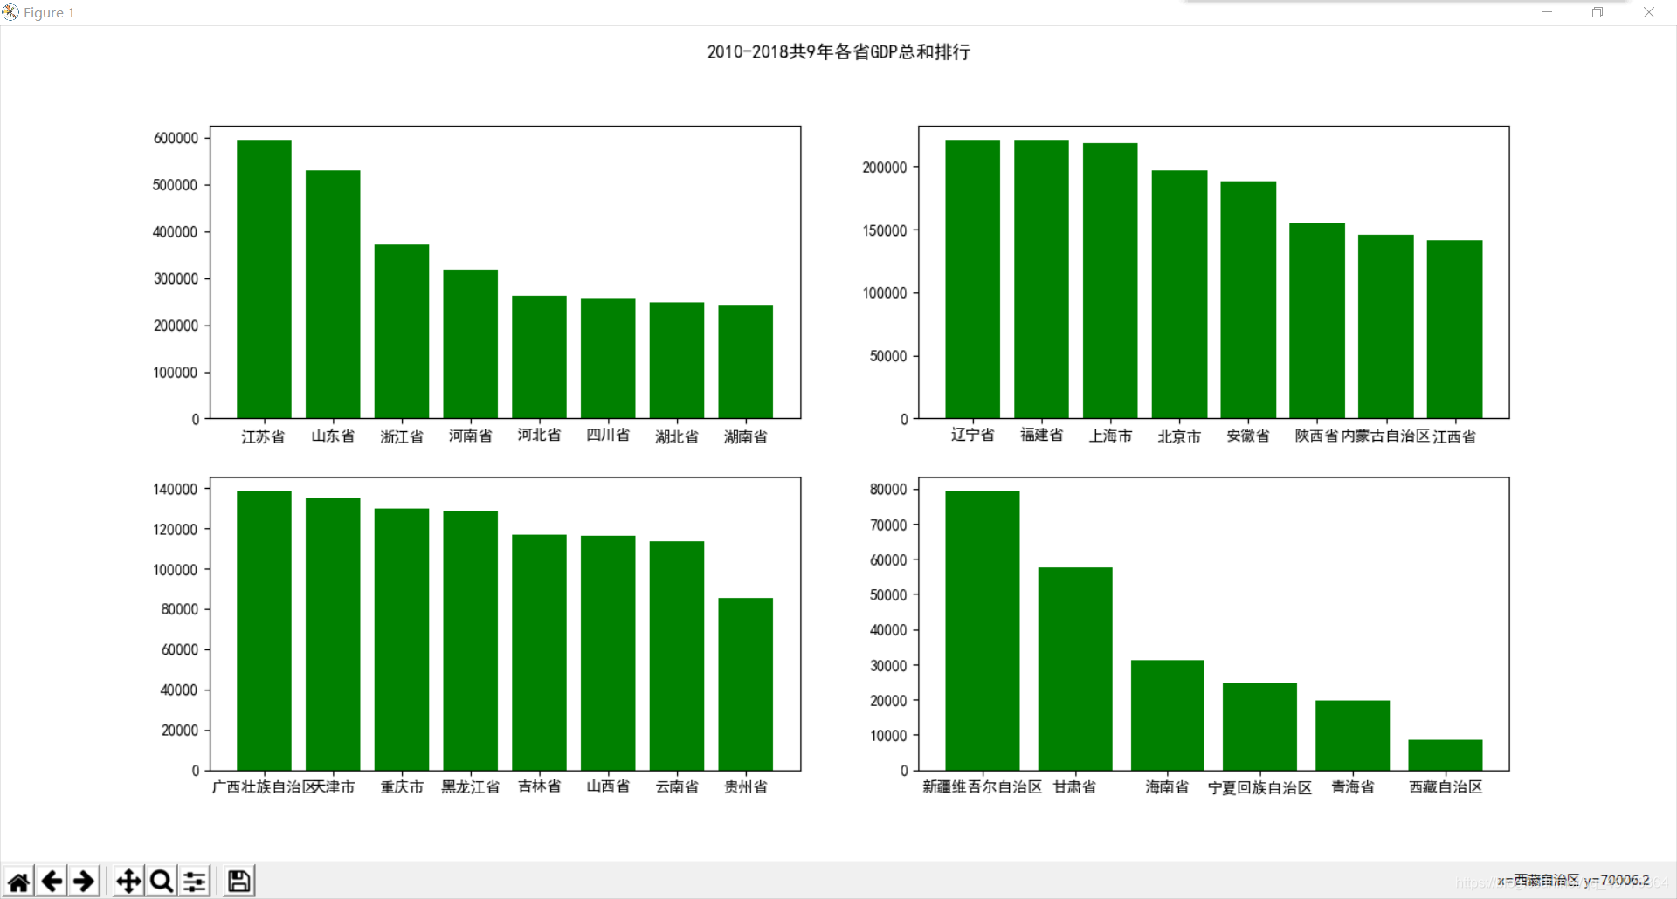Click the 吉林省 axis label
This screenshot has width=1677, height=899.
tap(539, 786)
